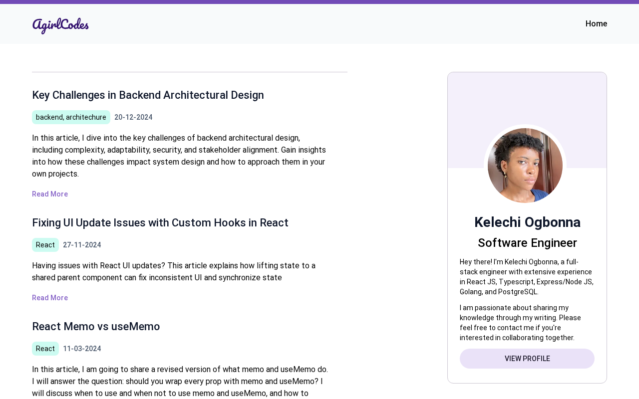Click the Software Engineer subtitle
This screenshot has height=399, width=639.
[527, 243]
